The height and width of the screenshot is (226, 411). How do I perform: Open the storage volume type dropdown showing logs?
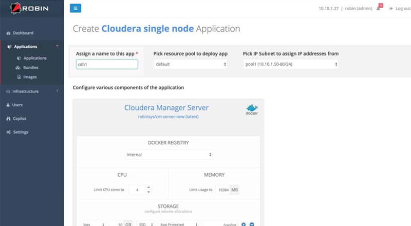coord(94,224)
